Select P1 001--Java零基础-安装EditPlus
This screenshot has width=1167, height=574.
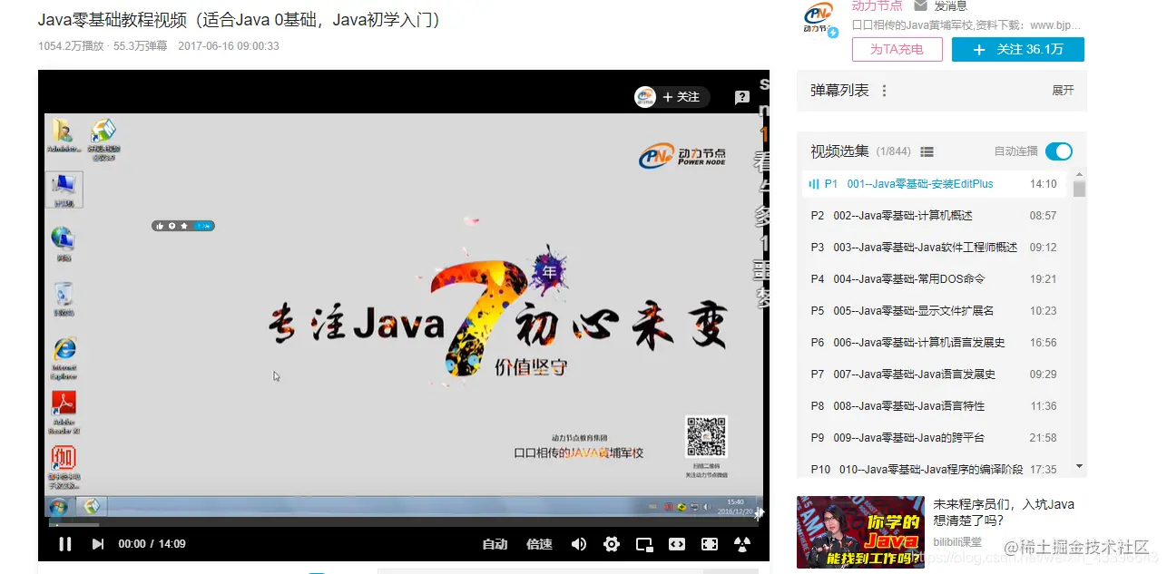coord(934,184)
